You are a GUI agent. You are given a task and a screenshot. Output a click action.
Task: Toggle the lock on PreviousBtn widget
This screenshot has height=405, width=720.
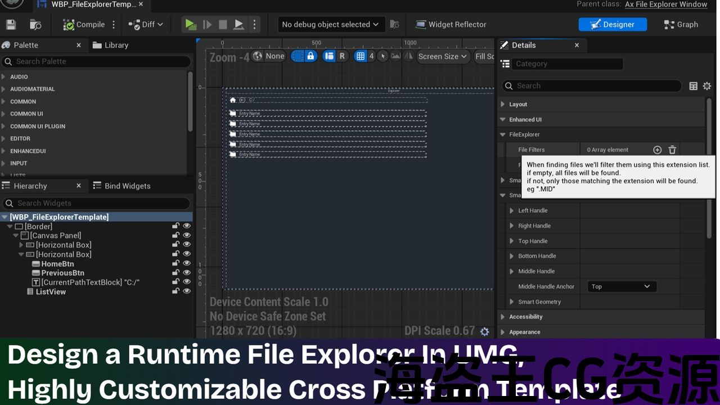pyautogui.click(x=176, y=273)
